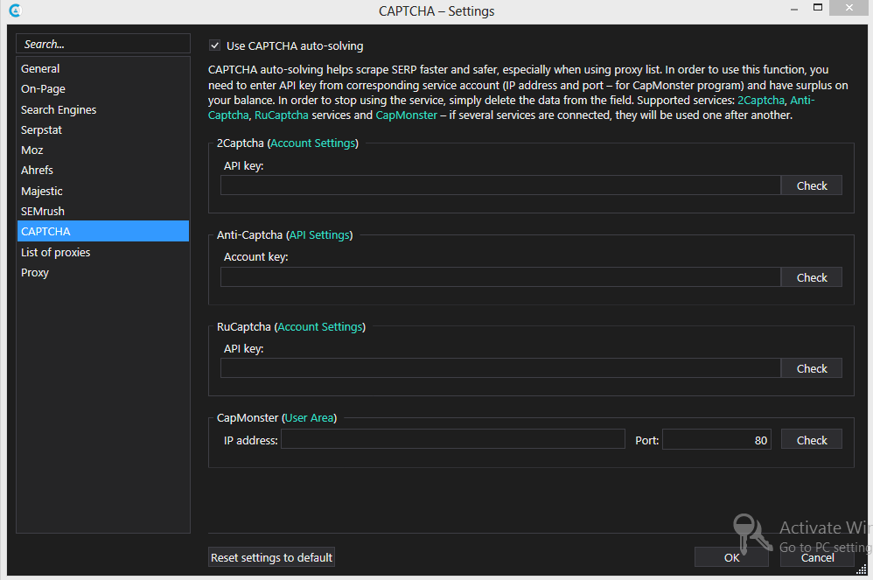Click the 2Captcha API key field
This screenshot has height=580, width=873.
(500, 185)
